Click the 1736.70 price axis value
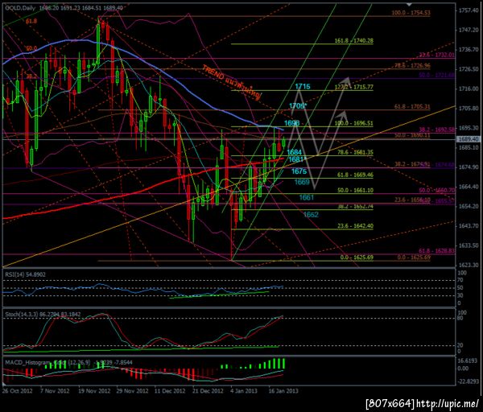Viewport: 483px width, 412px height. 469,50
